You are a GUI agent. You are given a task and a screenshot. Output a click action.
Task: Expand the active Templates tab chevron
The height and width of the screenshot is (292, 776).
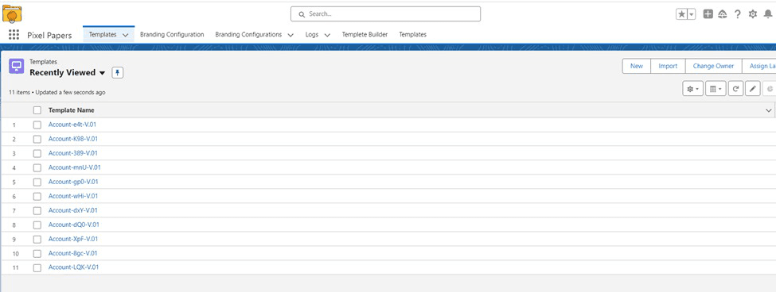(x=125, y=35)
